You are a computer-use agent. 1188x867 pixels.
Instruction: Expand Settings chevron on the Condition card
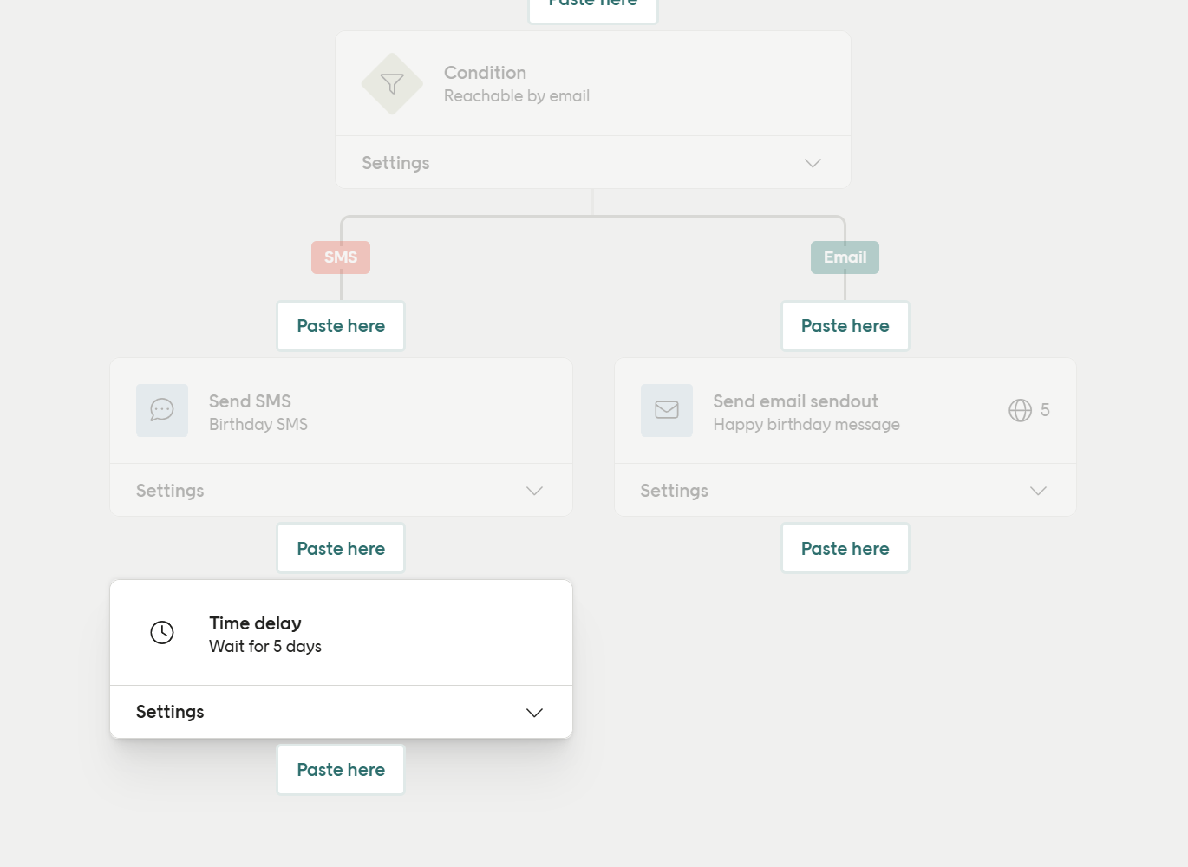(813, 163)
